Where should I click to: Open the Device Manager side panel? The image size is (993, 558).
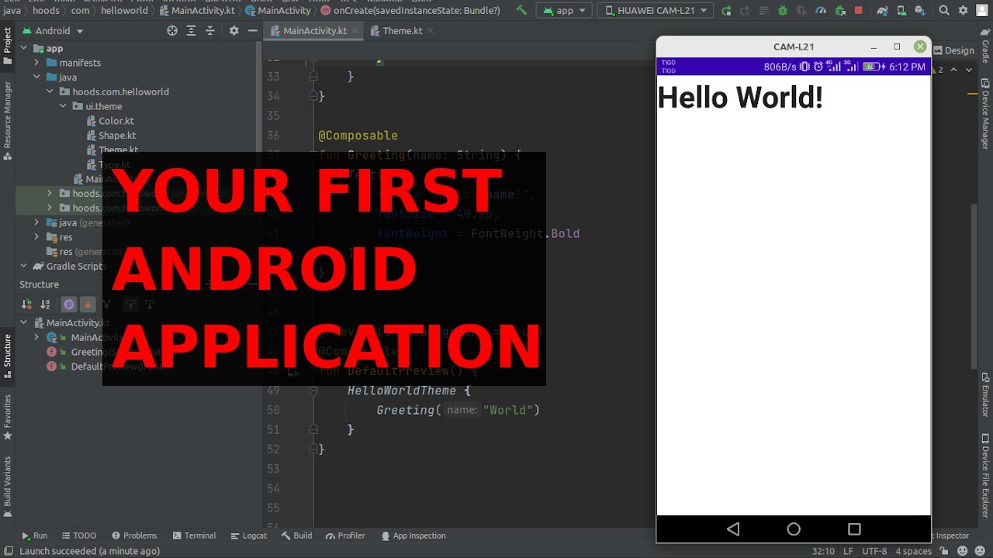tap(985, 113)
